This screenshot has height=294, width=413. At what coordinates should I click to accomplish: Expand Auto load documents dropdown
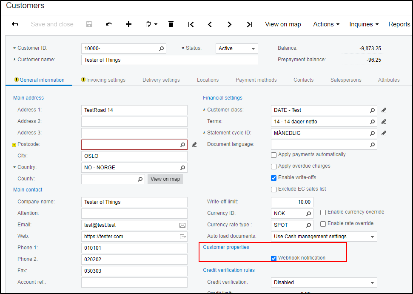click(372, 237)
